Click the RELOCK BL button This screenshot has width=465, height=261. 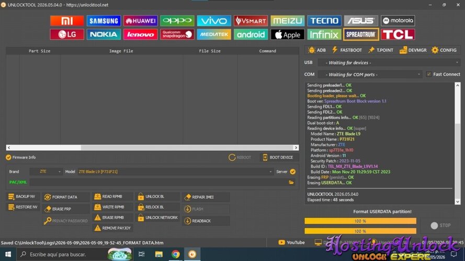pos(158,207)
